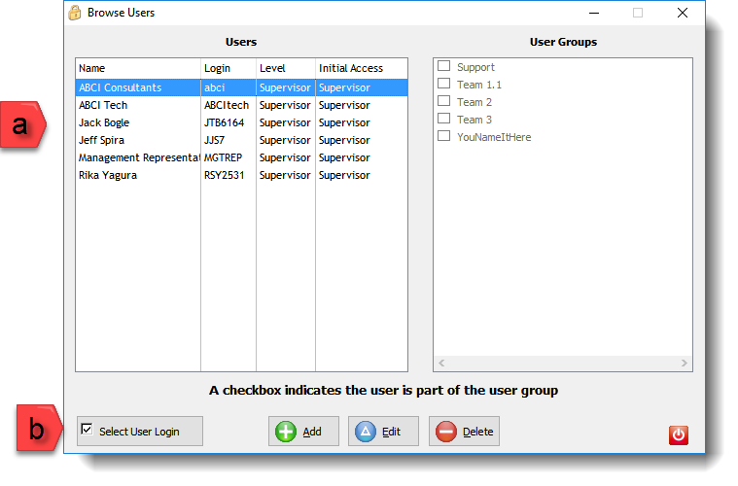Click the padlock icon in title bar
Screen dimensions: 738x486
click(75, 13)
